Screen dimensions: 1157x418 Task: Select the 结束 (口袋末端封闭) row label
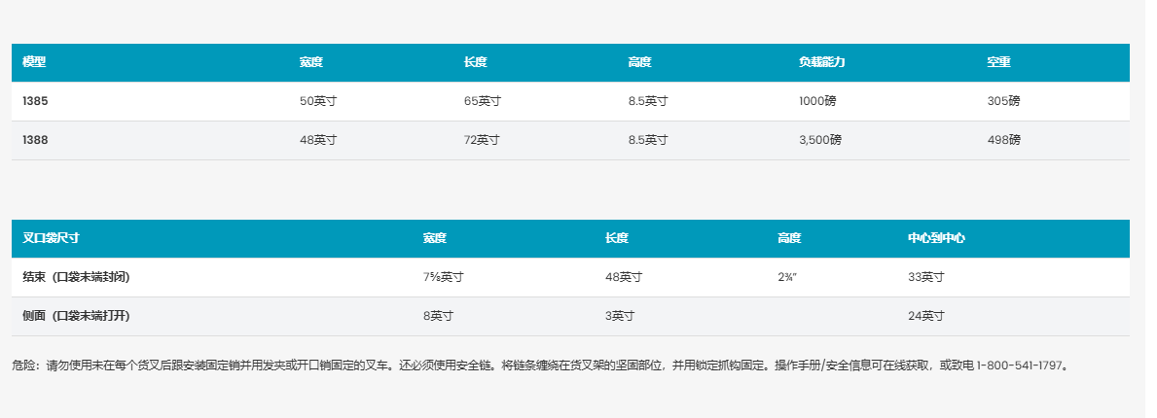76,277
